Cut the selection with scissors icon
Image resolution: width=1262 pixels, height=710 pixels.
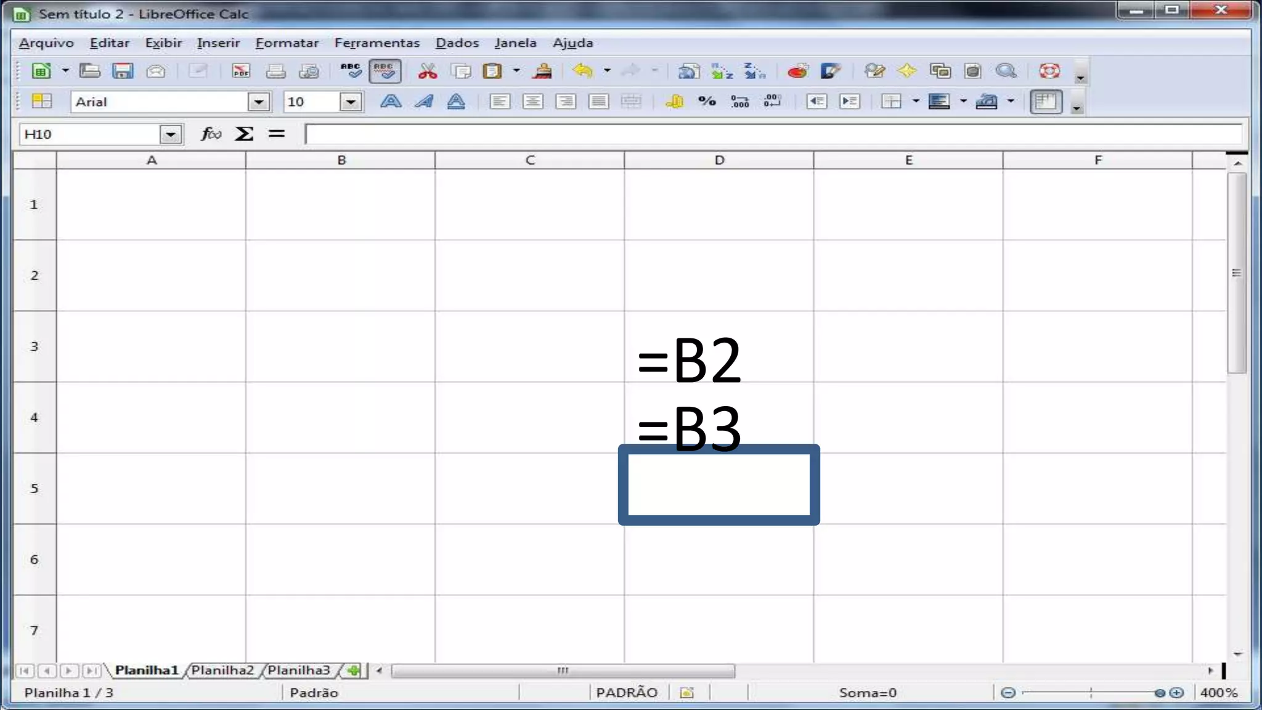tap(427, 71)
